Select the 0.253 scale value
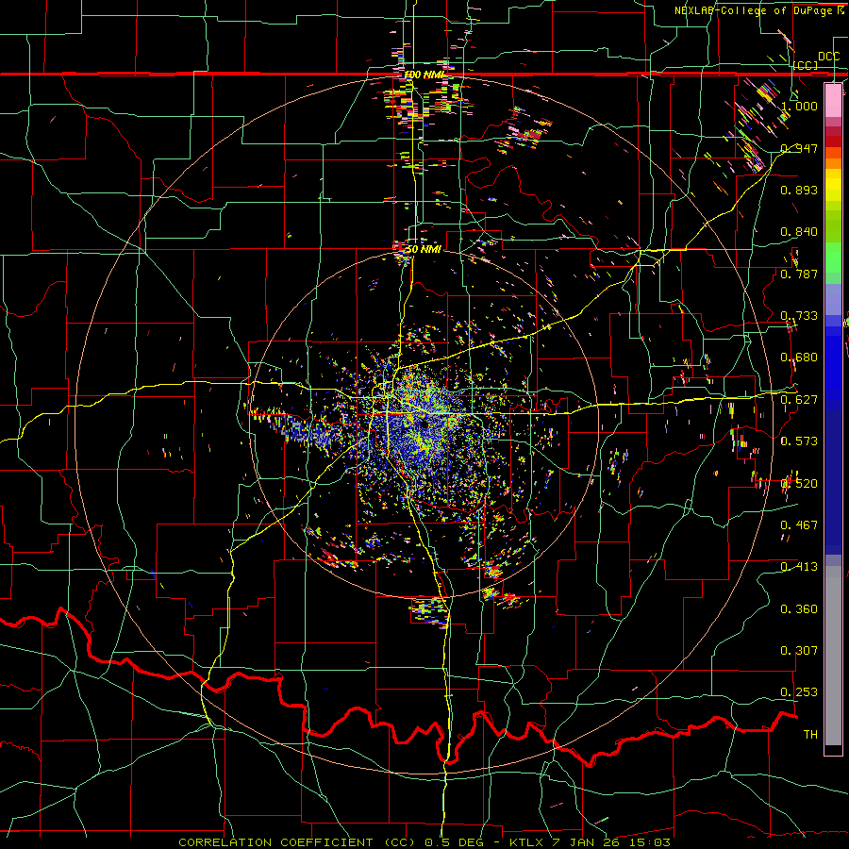The width and height of the screenshot is (849, 849). click(799, 692)
